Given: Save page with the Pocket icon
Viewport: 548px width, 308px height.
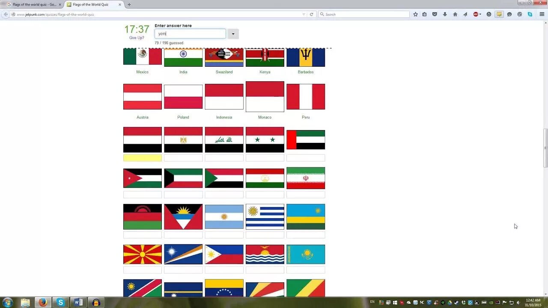Looking at the screenshot, I should click(435, 14).
